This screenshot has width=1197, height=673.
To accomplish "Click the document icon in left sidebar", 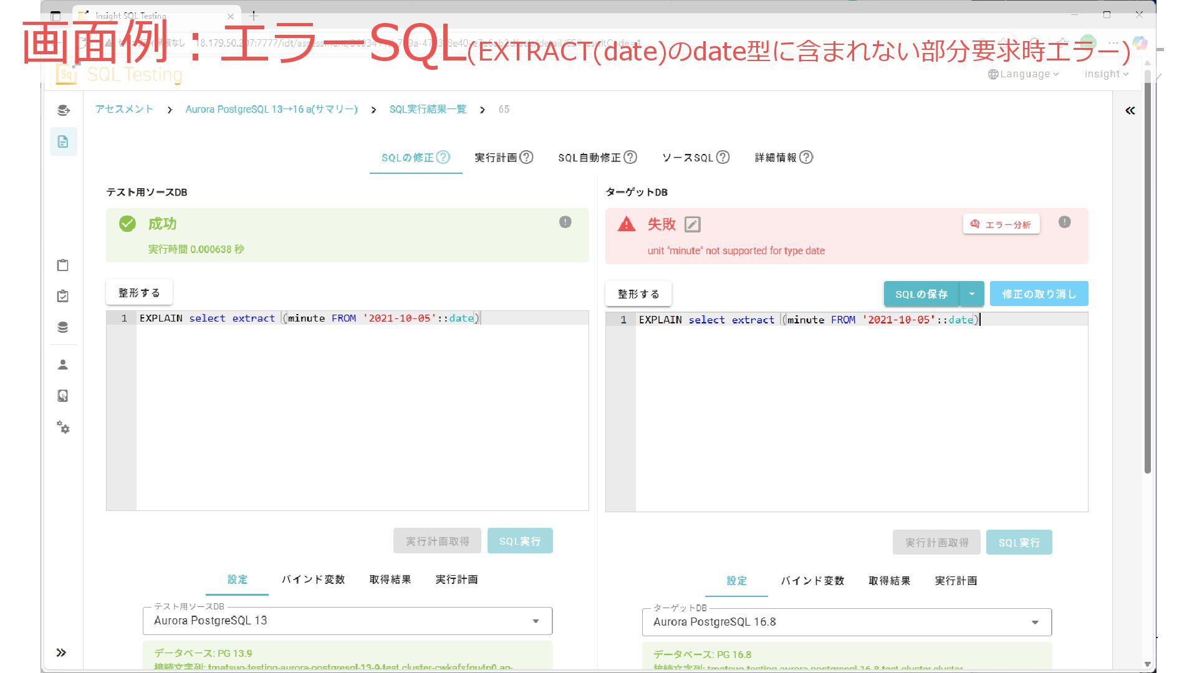I will click(63, 141).
